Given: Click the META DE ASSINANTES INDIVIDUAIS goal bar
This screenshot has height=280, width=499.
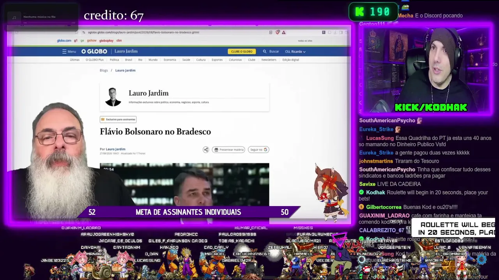Looking at the screenshot, I should click(x=188, y=212).
